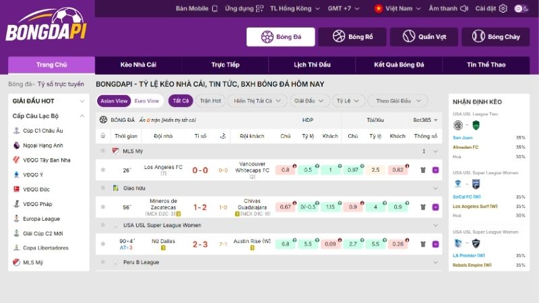Click the sort arrows icon in MLS Mỹ row

(424, 151)
